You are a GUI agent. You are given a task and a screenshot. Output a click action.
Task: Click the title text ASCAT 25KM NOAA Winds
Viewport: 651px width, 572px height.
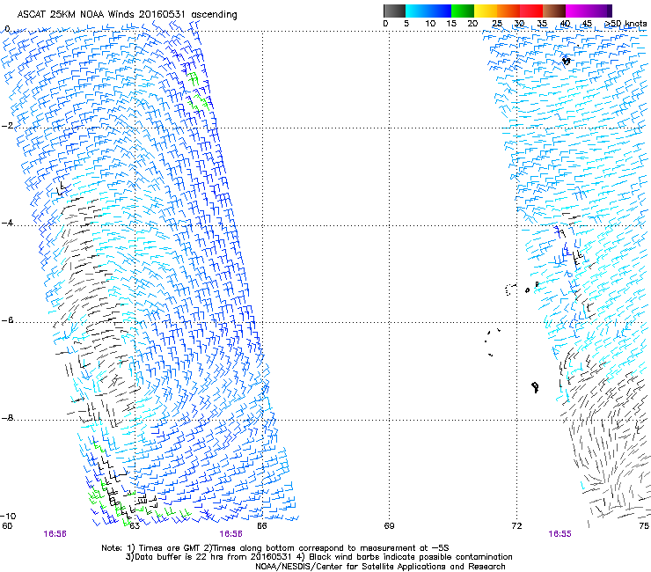[77, 15]
